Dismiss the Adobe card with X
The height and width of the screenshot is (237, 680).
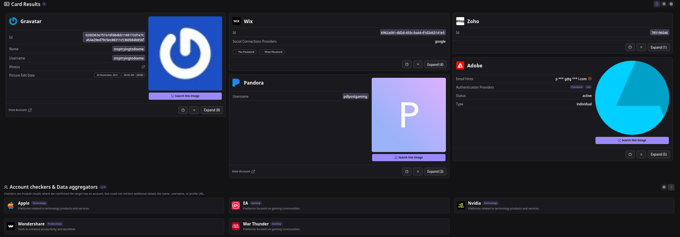(641, 154)
